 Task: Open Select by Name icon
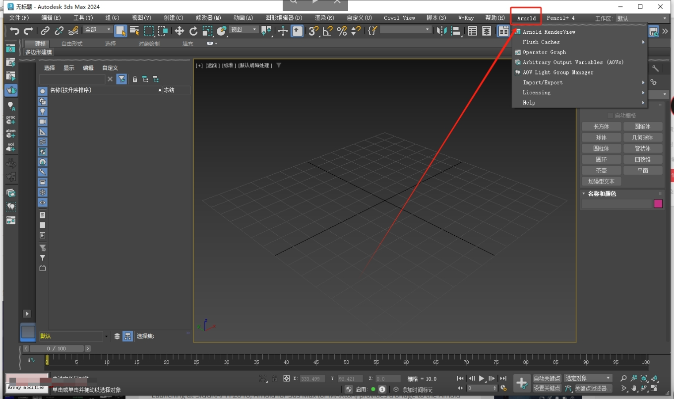134,31
